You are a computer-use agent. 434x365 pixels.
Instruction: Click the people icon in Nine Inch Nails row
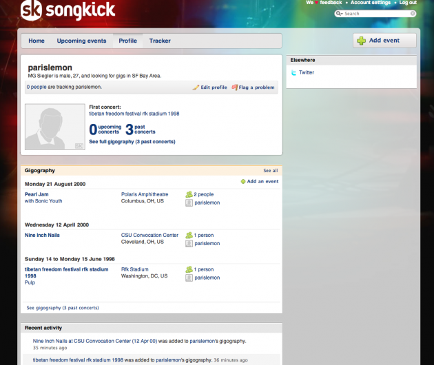tap(189, 236)
